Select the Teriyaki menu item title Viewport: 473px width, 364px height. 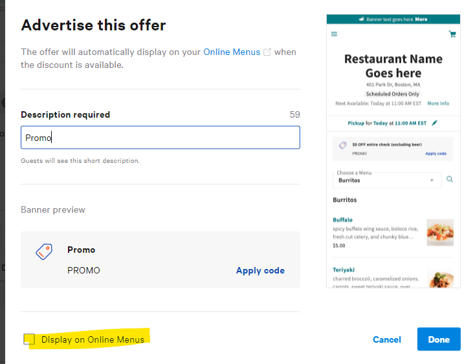pyautogui.click(x=344, y=270)
